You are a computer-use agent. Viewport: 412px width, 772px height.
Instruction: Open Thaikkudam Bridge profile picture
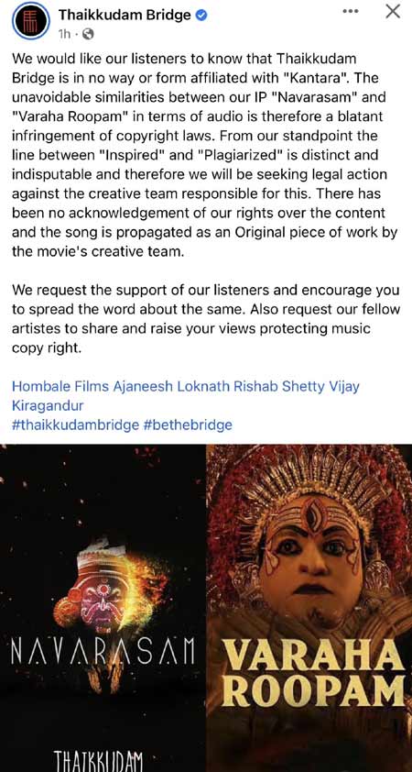tap(31, 21)
